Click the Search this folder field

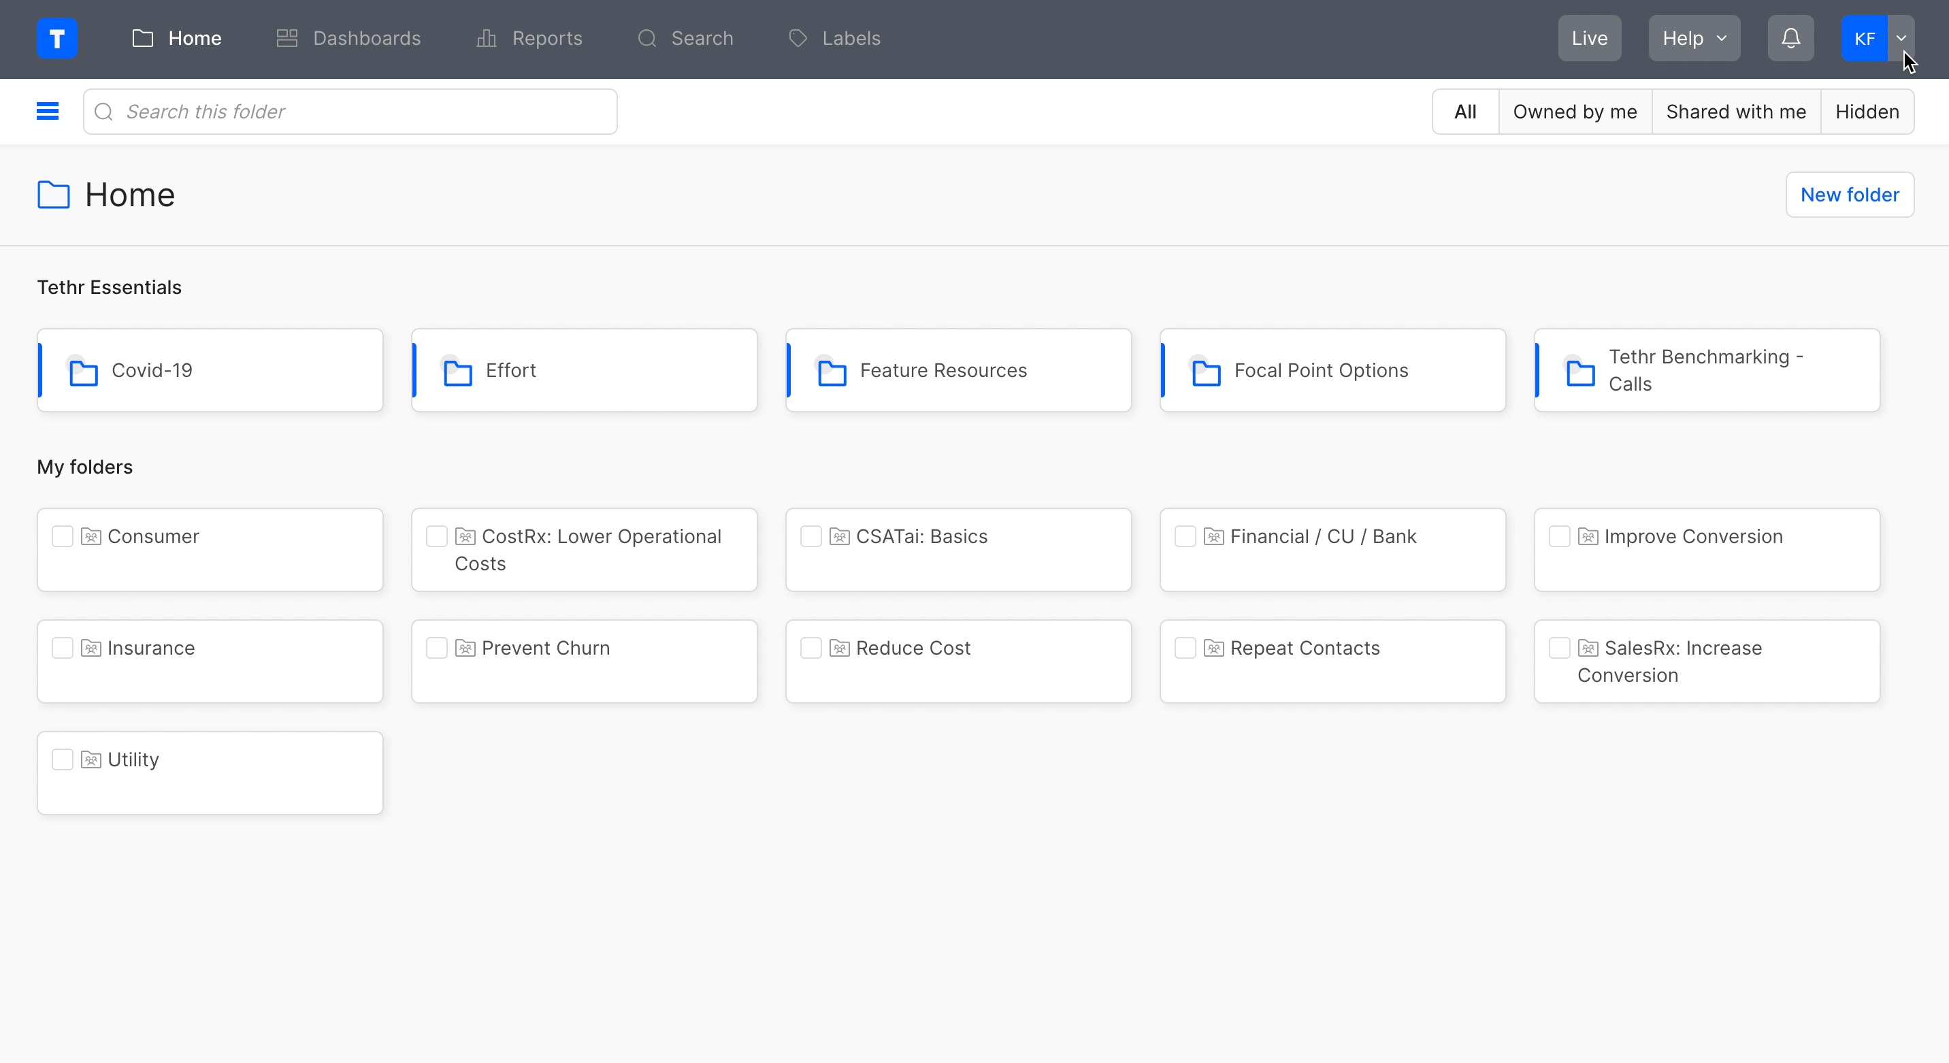coord(350,111)
